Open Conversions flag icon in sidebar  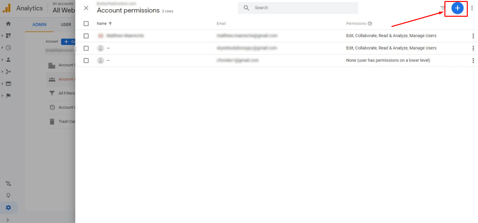coord(8,96)
